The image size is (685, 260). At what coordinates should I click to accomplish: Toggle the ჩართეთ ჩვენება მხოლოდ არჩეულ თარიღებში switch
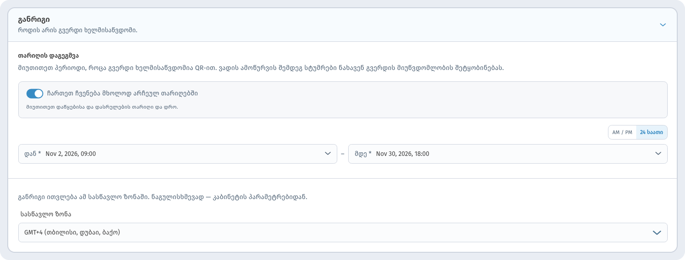35,94
